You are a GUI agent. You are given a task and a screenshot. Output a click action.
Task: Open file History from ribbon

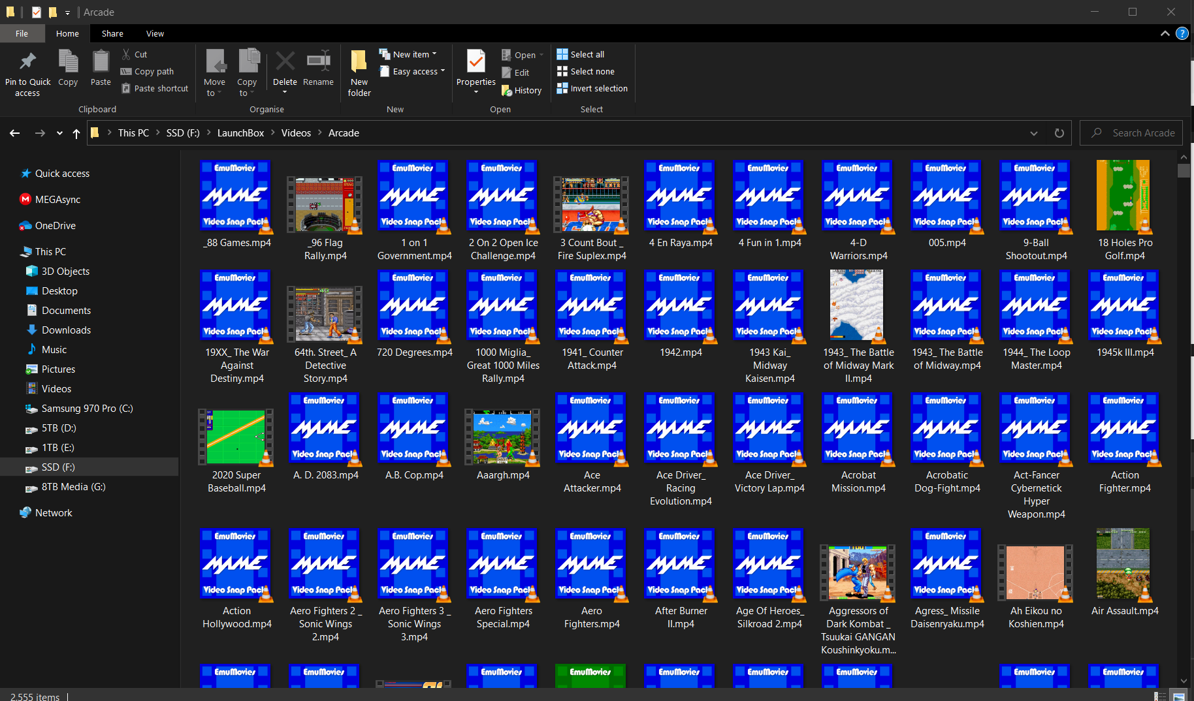pos(521,90)
